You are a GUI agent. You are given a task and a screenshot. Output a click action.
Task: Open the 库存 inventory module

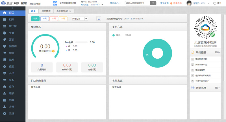coord(11,87)
